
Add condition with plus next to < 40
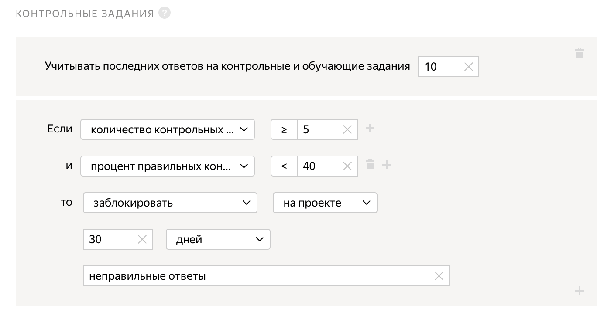pos(387,165)
